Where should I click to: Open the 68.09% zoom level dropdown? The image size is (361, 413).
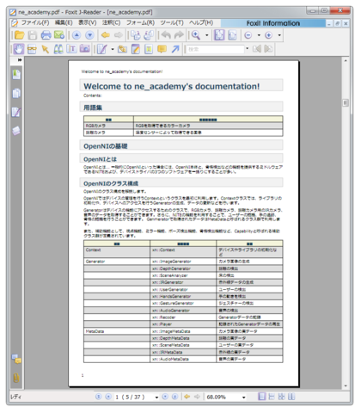(244, 398)
